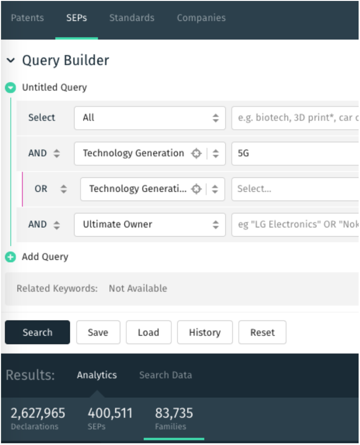Show the Search Data results view

[166, 375]
